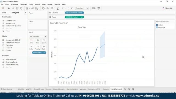Viewport: 176px width, 99px height.
Task: Click the Save icon in toolbar
Action: (17, 8)
